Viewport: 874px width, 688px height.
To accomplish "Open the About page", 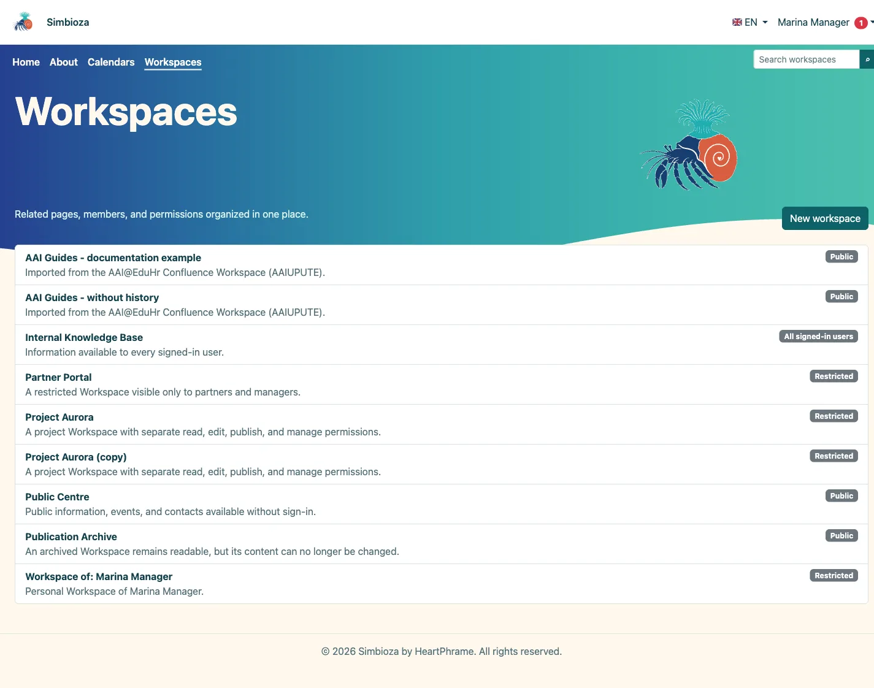I will (64, 62).
